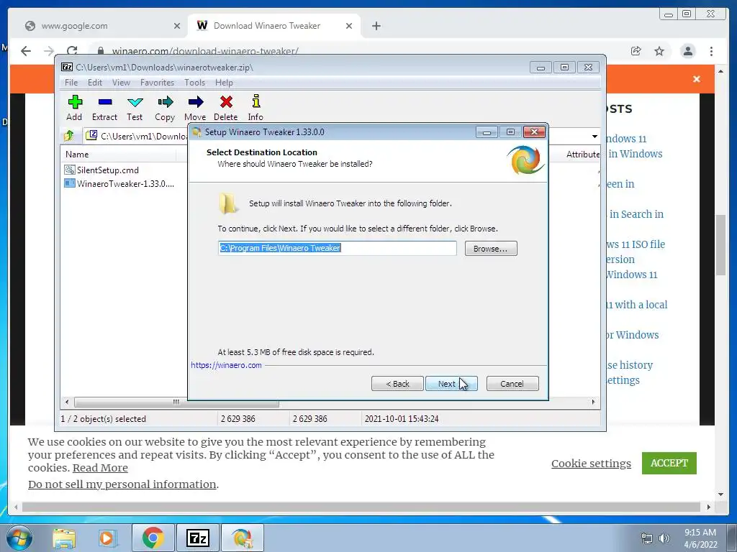737x552 pixels.
Task: Open the File menu in 7-Zip
Action: click(71, 83)
